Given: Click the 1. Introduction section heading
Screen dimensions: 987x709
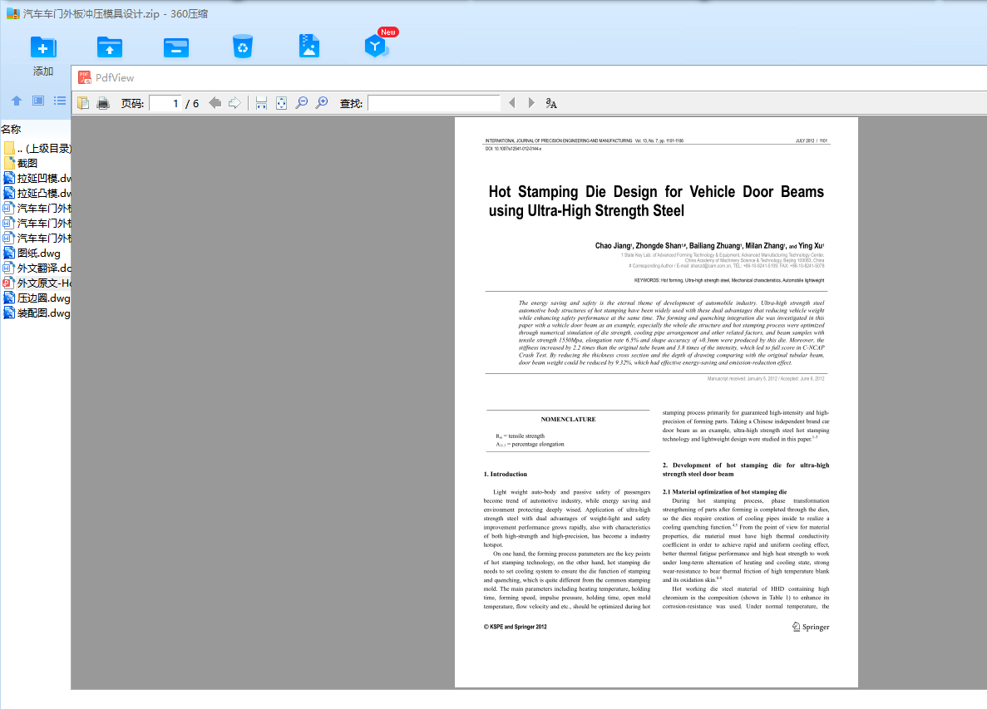Looking at the screenshot, I should [x=506, y=475].
